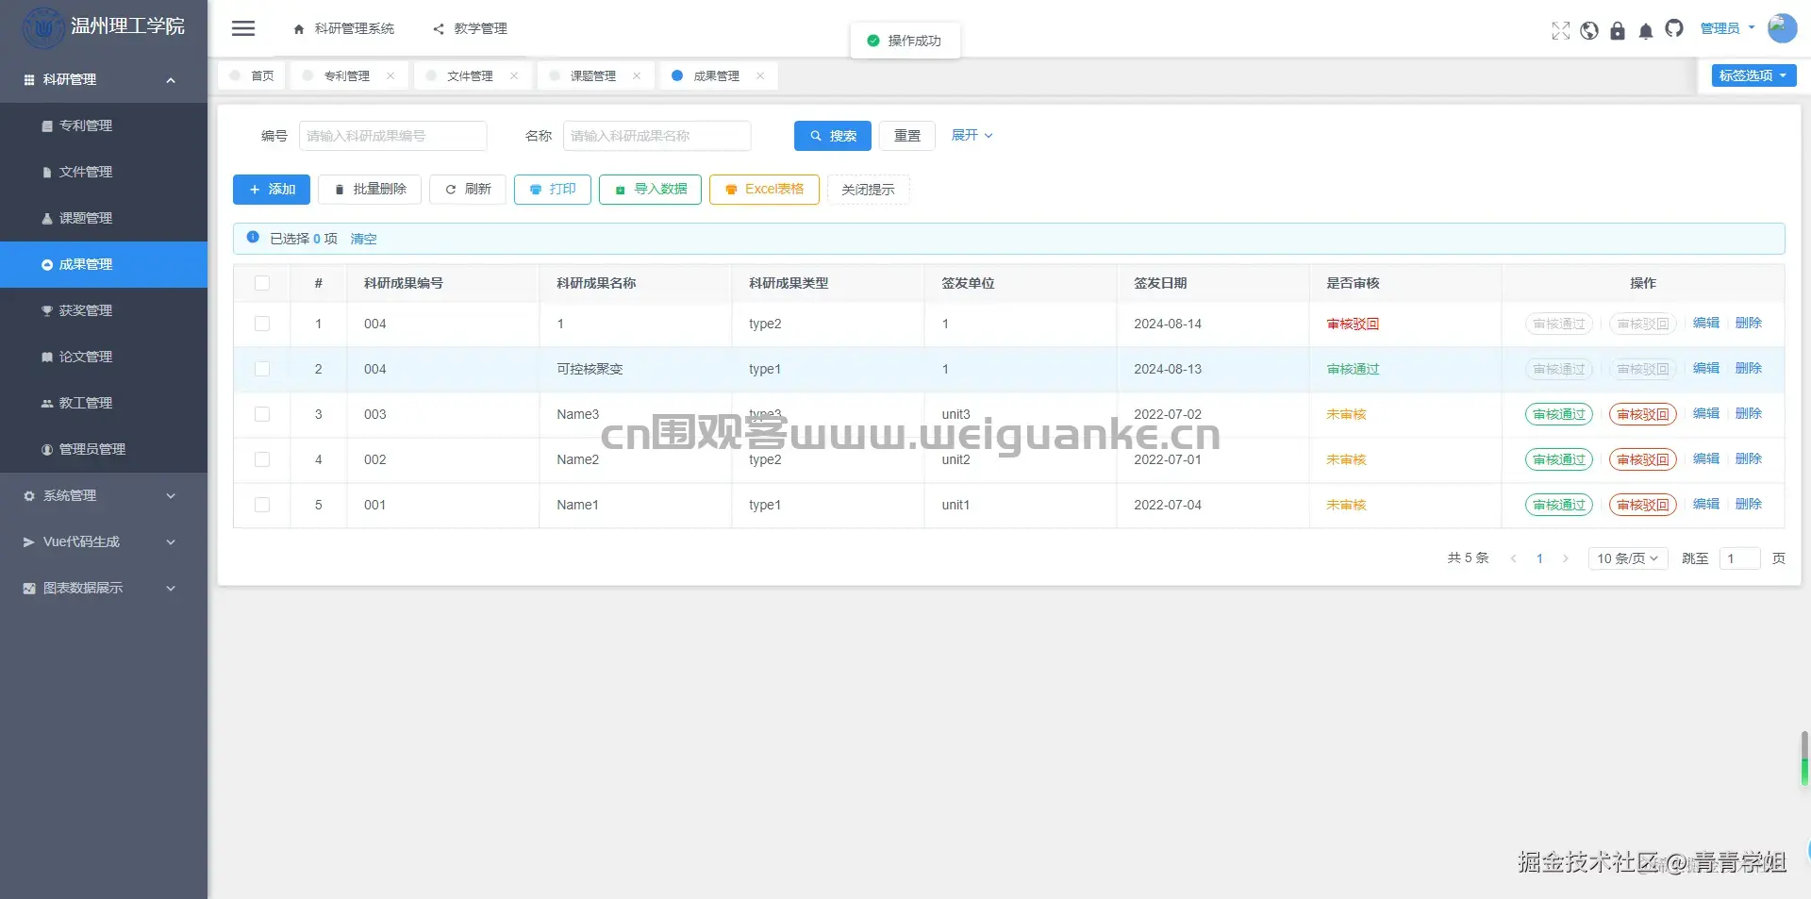Click the 关闭提示 button
1811x899 pixels.
tap(868, 190)
